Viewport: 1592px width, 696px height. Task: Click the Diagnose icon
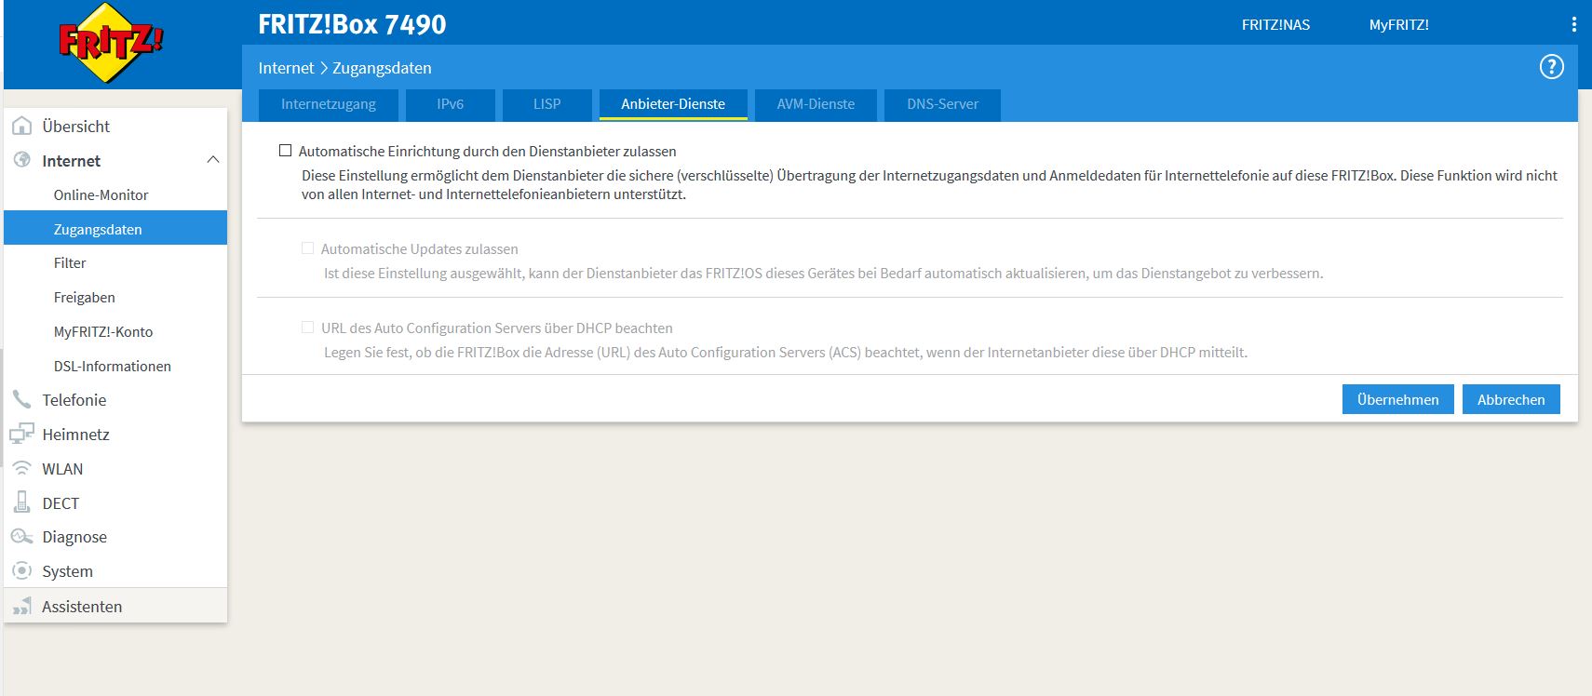(21, 537)
